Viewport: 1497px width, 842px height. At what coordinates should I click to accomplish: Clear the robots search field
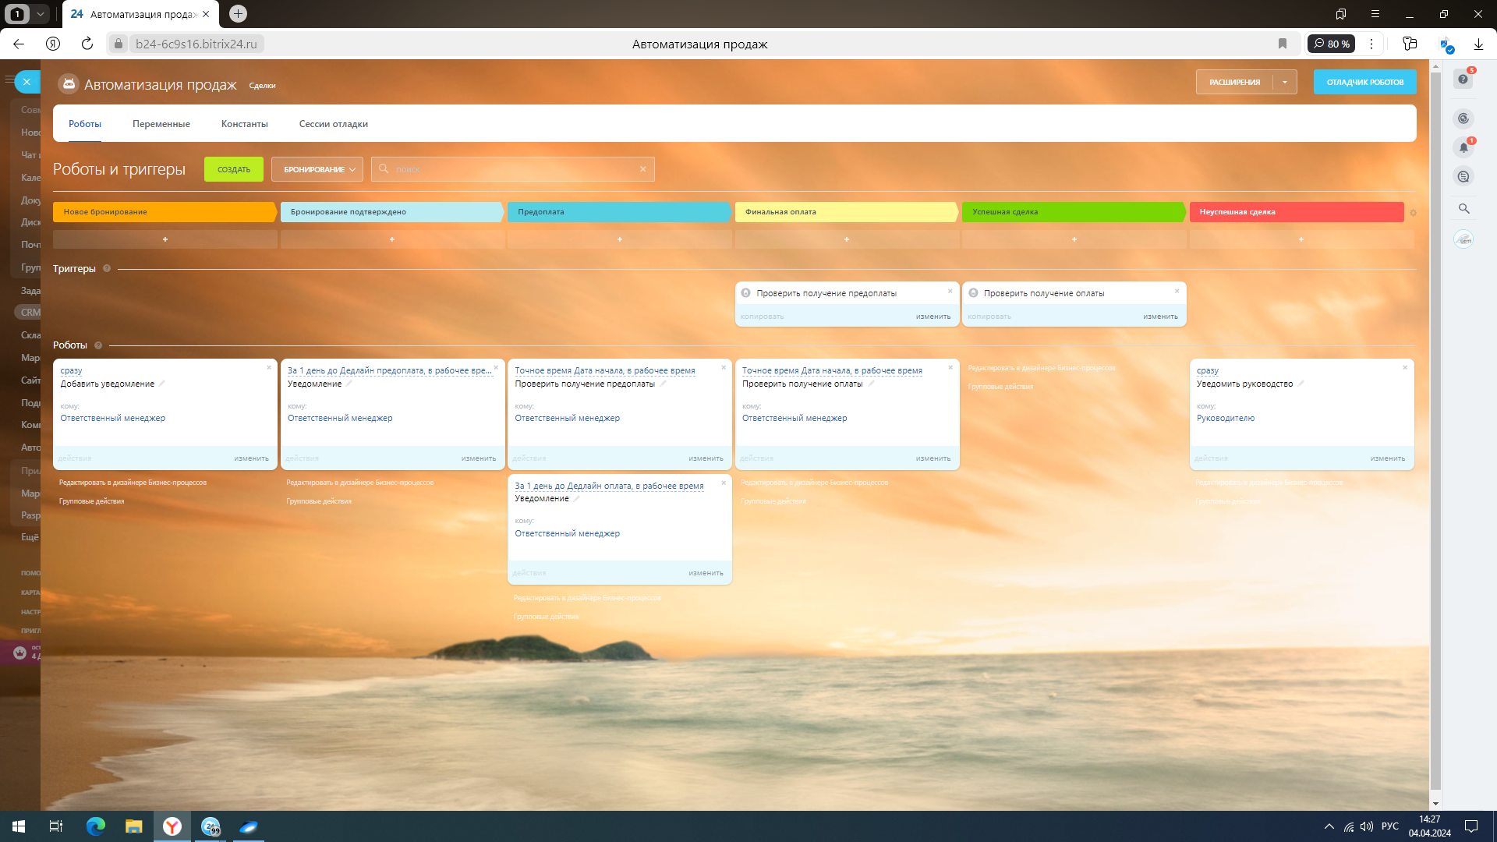[642, 169]
